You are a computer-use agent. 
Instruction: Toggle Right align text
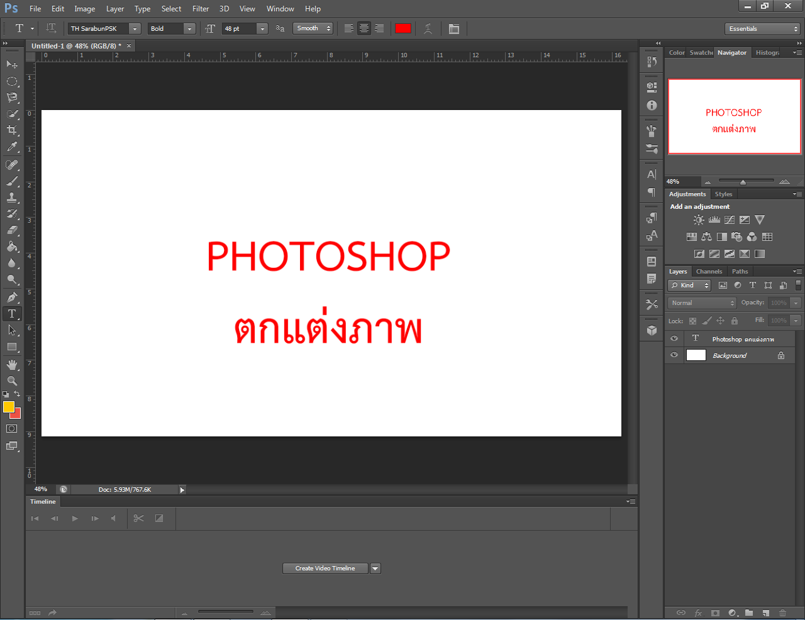(379, 28)
